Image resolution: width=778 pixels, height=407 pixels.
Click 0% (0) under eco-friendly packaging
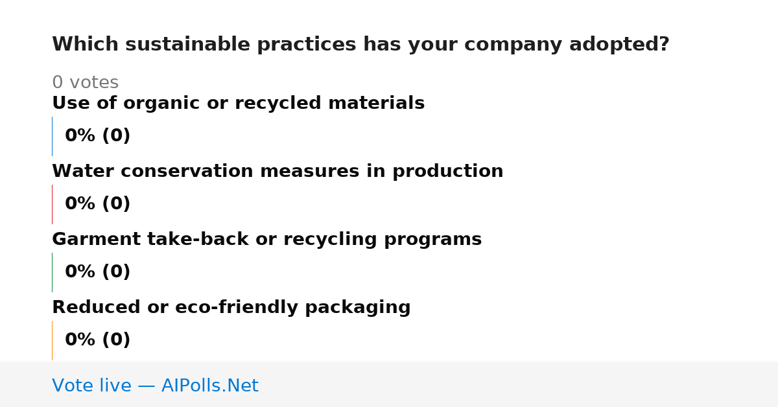[97, 340]
